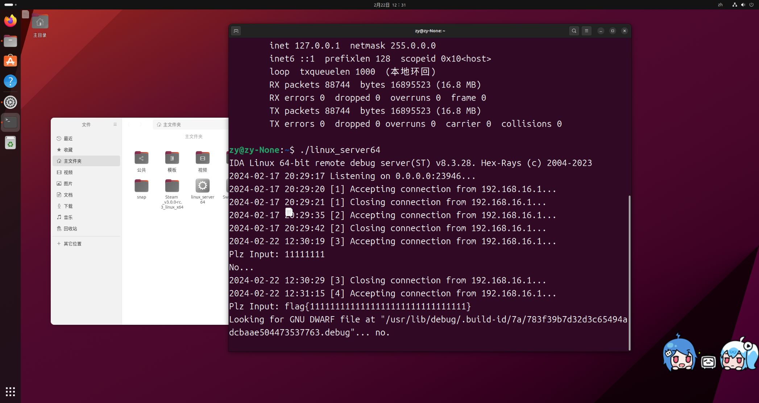The height and width of the screenshot is (403, 759).
Task: Open 下载 in Files sidebar
Action: click(x=86, y=206)
